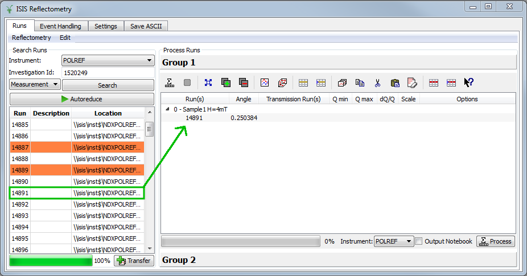
Task: Click the green search progress bar
Action: click(51, 261)
